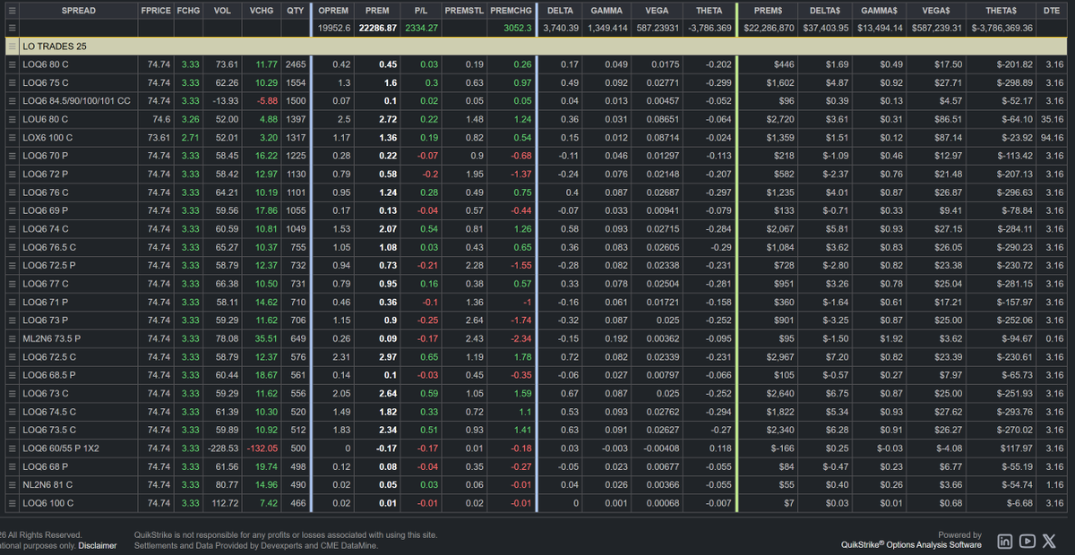
Task: Click the DTE column header
Action: pos(1053,10)
